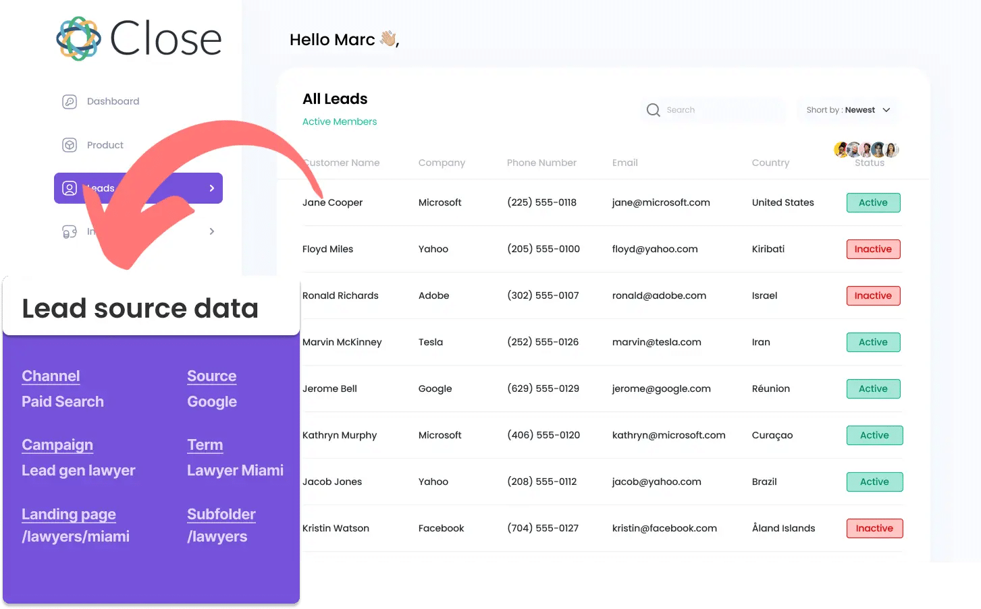Open the Dashboard menu item
The height and width of the screenshot is (609, 981).
point(113,101)
